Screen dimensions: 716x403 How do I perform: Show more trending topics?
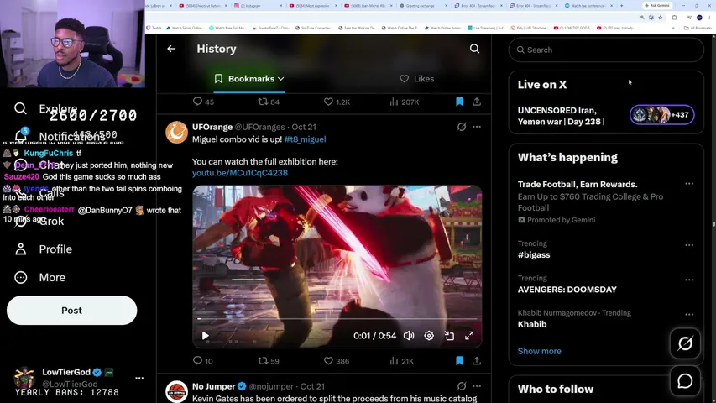539,351
